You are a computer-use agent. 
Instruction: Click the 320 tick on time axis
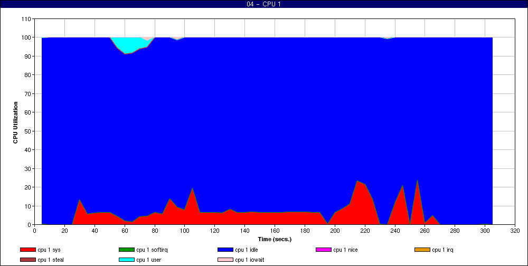[515, 230]
